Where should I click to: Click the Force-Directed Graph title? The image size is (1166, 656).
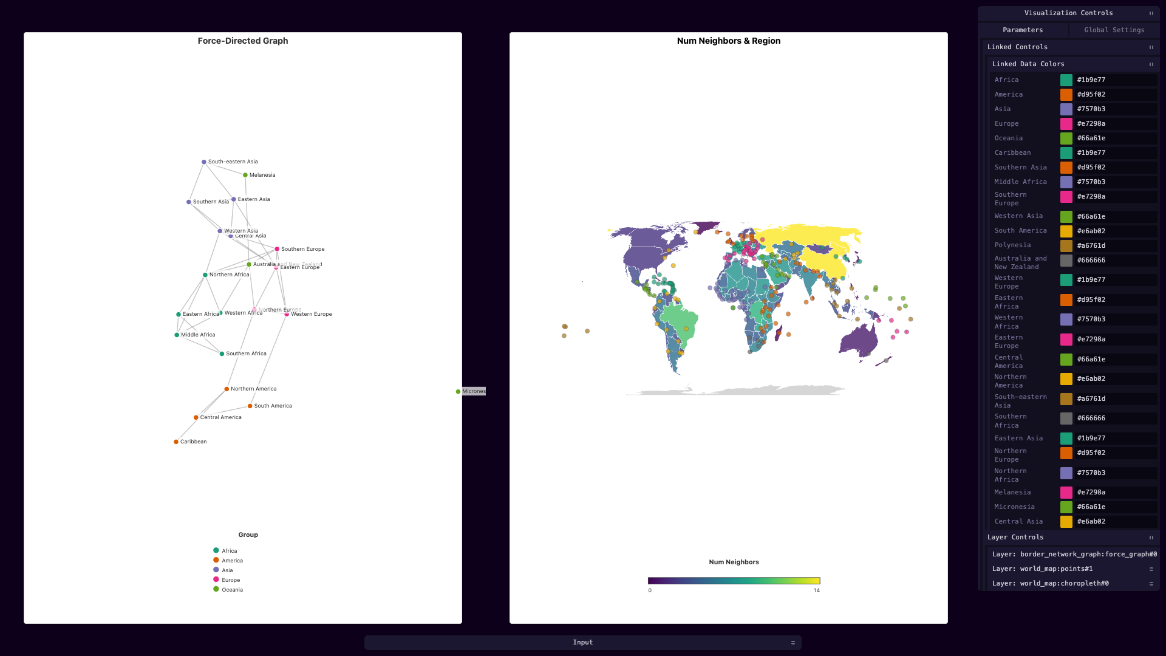[x=243, y=41]
